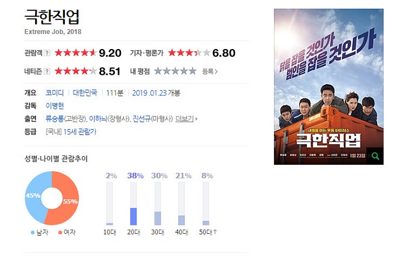This screenshot has height=256, width=409.
Task: Select the fifth star under 내 평점
Action: [x=192, y=71]
